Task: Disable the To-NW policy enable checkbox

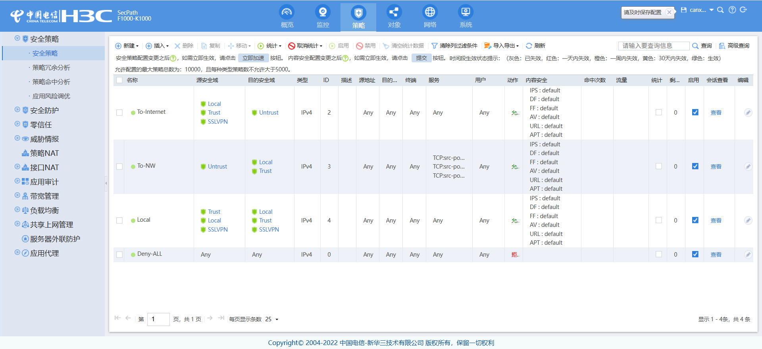Action: pos(695,166)
